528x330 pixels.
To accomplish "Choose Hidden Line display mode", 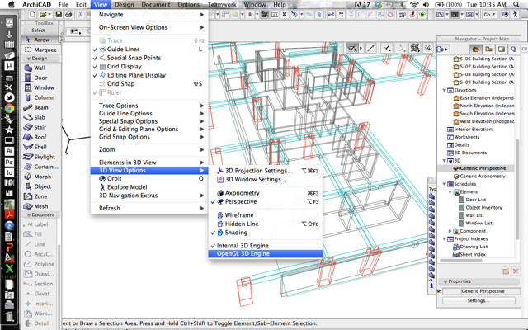I will (266, 224).
